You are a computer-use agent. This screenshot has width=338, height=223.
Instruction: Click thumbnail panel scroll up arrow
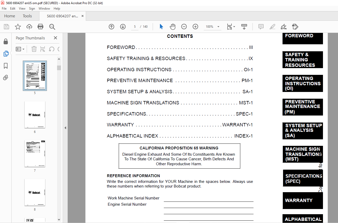coord(59,59)
